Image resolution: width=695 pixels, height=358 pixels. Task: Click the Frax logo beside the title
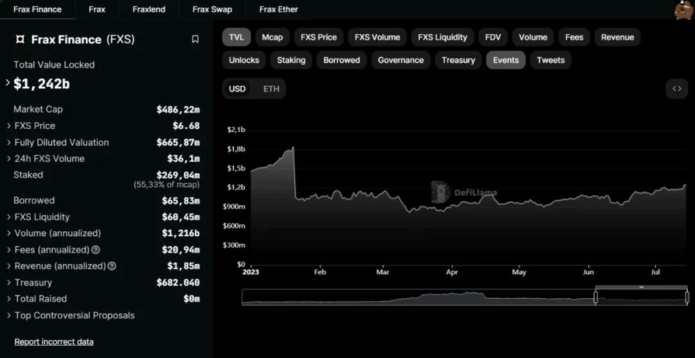20,39
